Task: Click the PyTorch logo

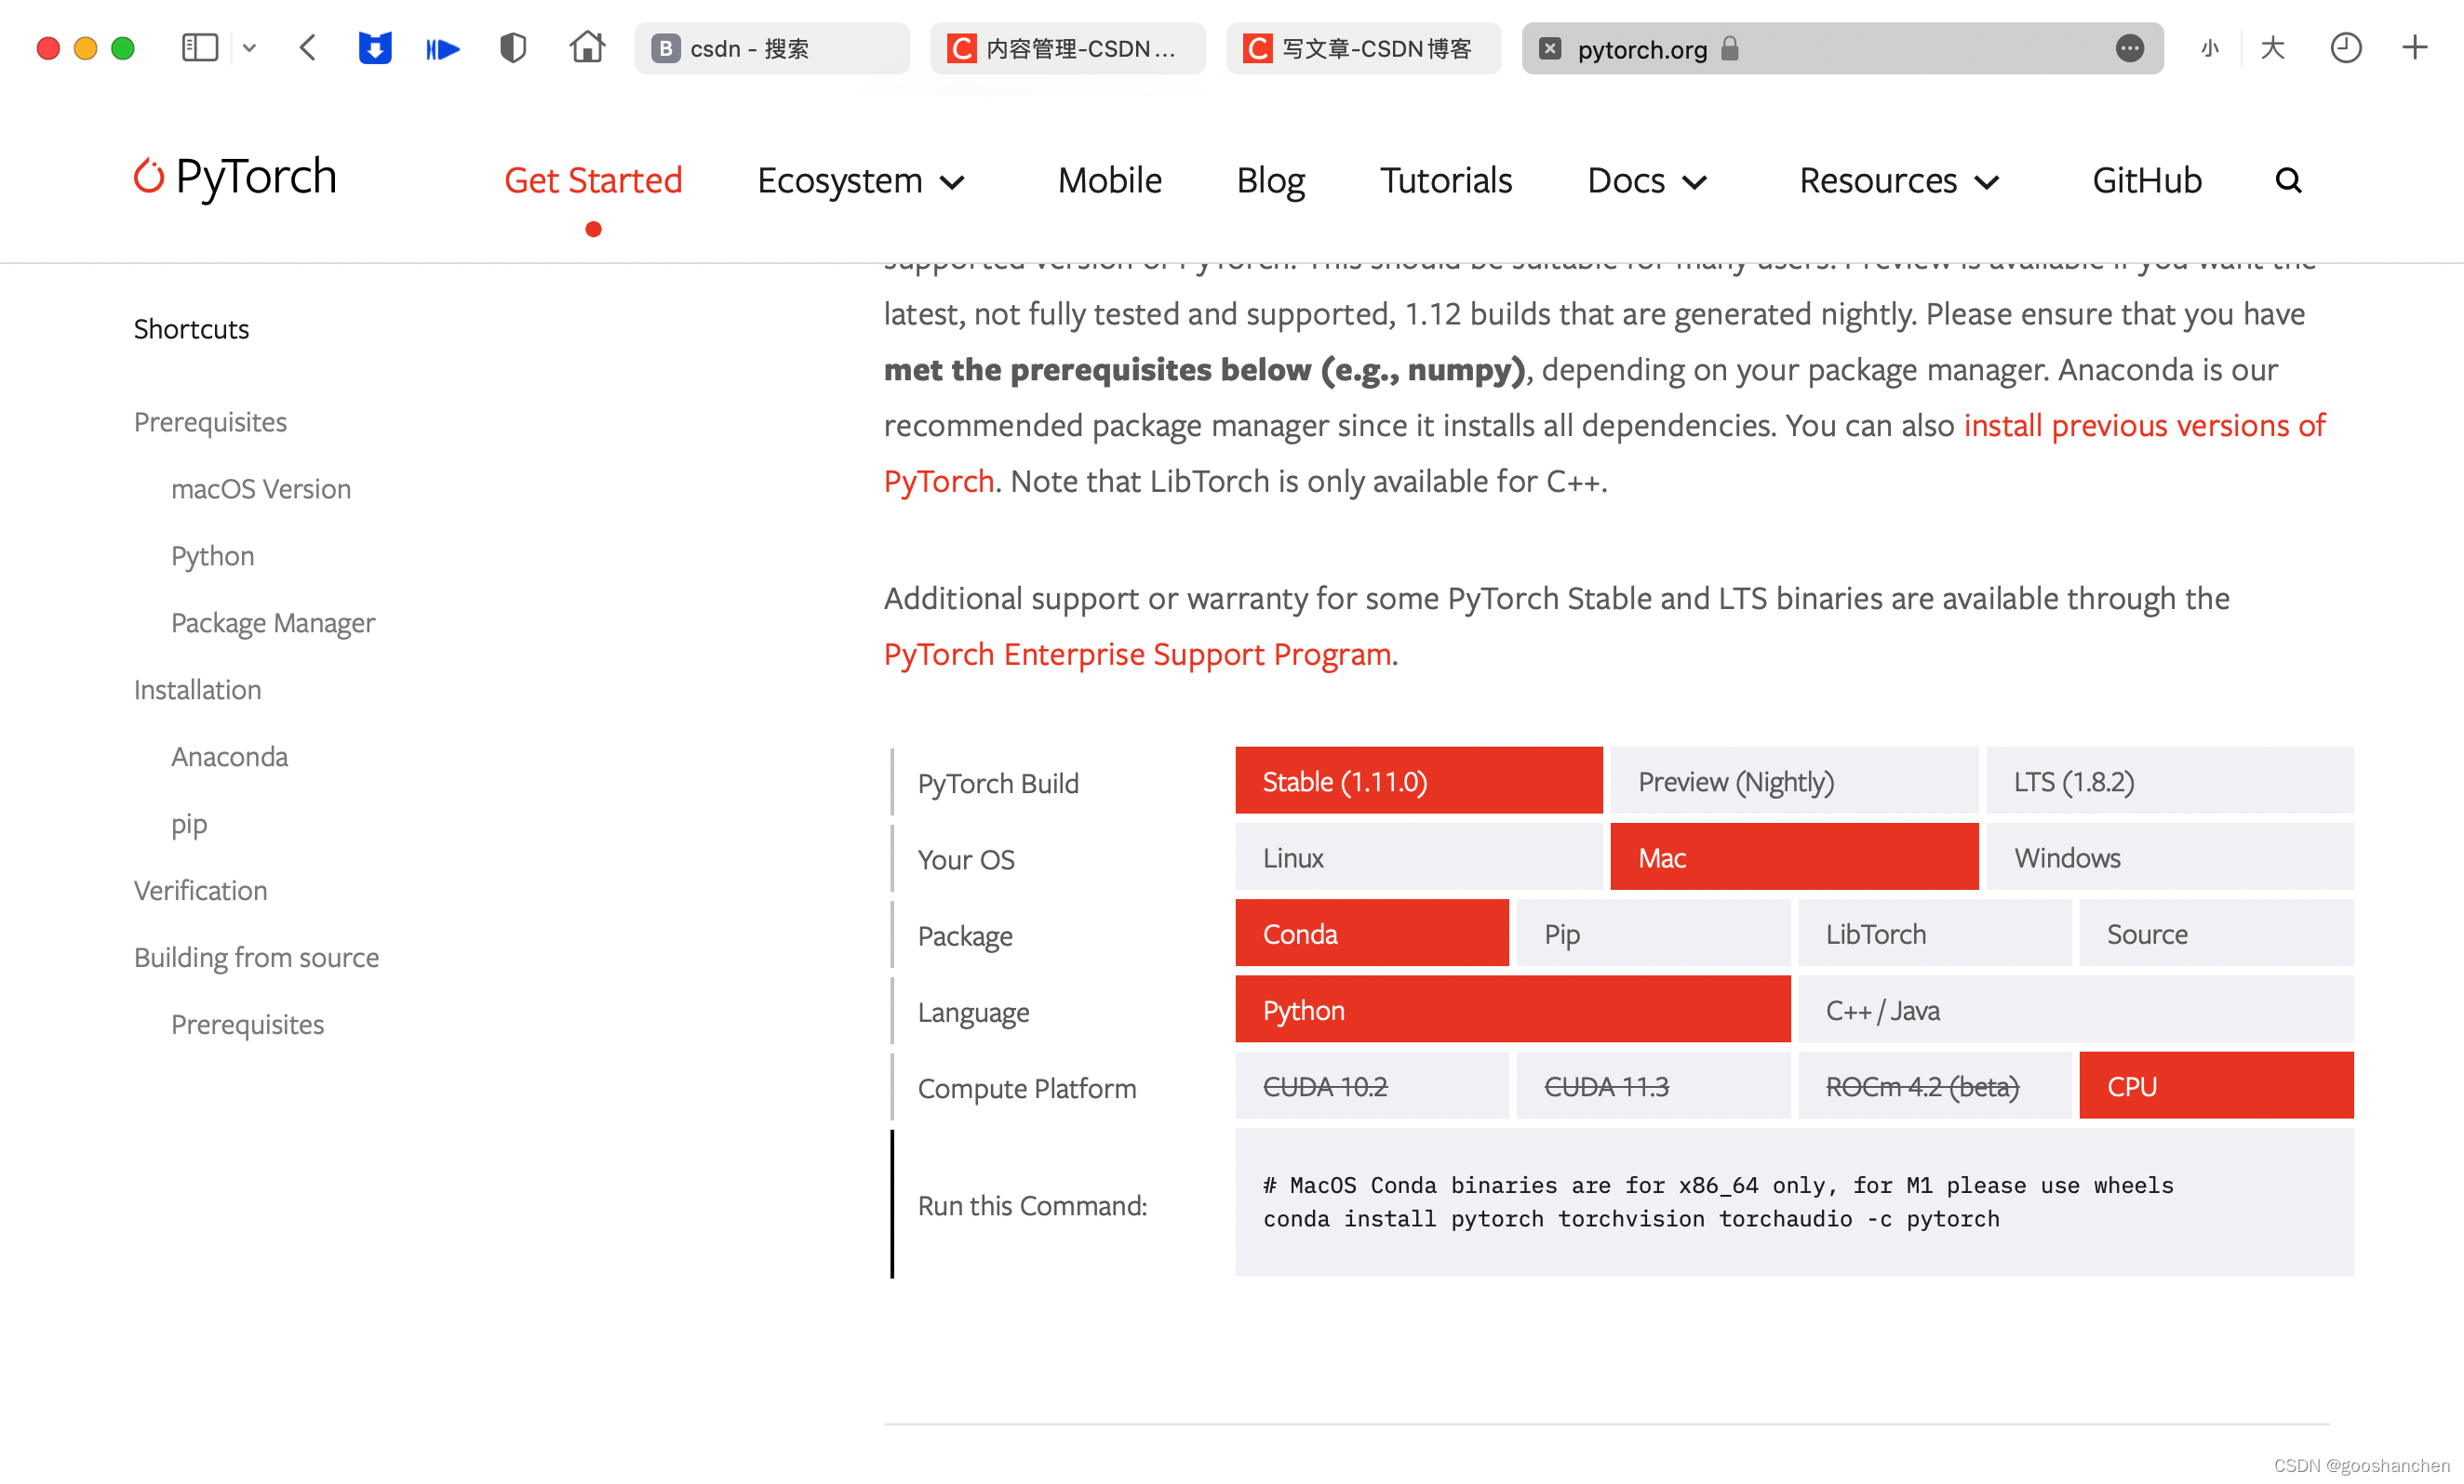Action: [236, 177]
